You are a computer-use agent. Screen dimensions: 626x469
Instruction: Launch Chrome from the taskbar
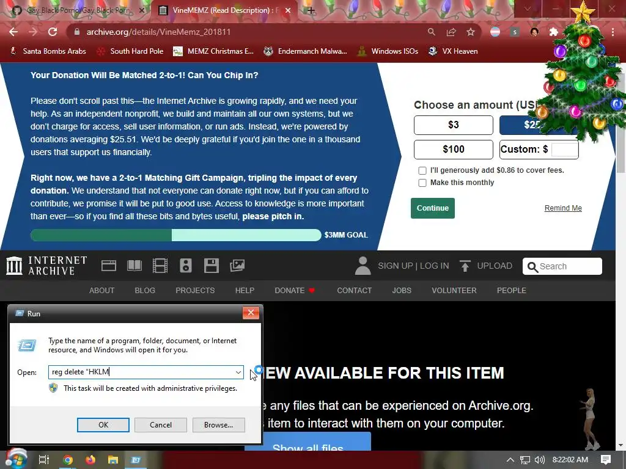coord(68,460)
